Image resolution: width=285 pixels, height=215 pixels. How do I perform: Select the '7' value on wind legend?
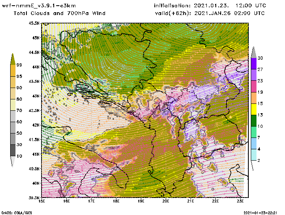coord(259,138)
